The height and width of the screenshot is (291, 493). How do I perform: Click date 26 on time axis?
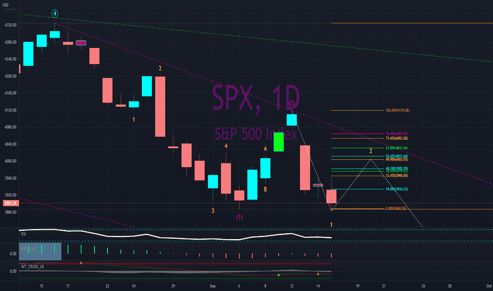pyautogui.click(x=423, y=286)
